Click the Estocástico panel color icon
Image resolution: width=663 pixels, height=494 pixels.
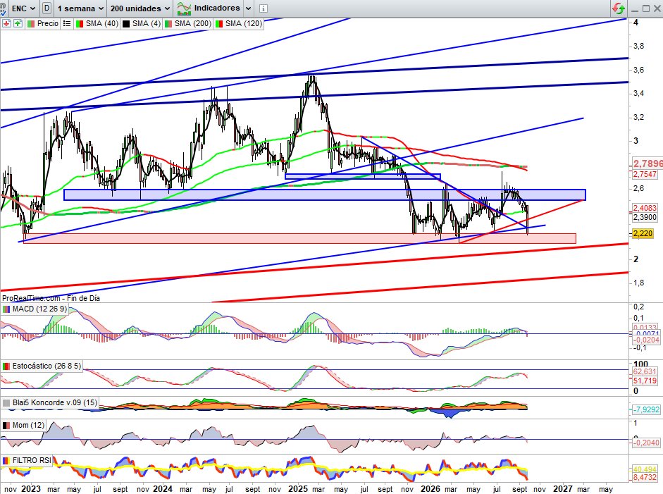click(6, 366)
